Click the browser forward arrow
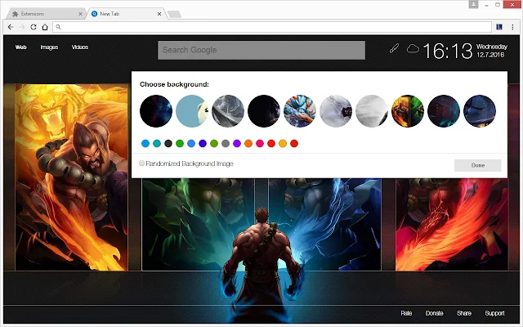This screenshot has height=327, width=523. (x=22, y=27)
